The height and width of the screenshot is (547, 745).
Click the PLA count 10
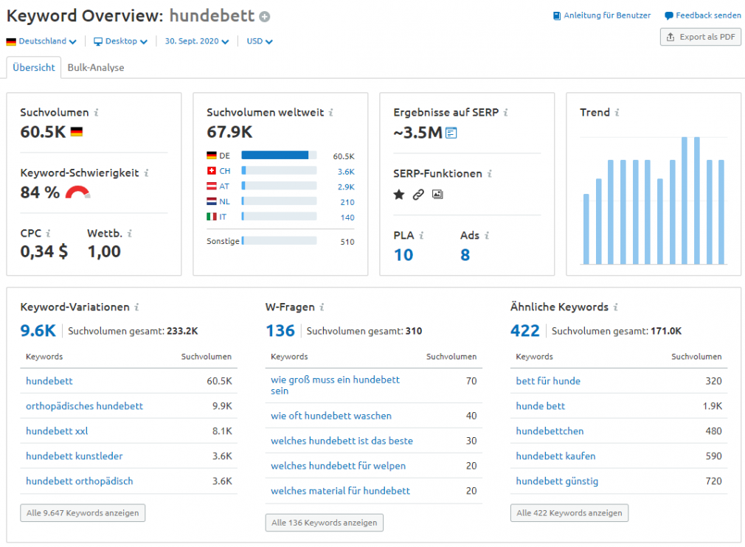tap(403, 255)
